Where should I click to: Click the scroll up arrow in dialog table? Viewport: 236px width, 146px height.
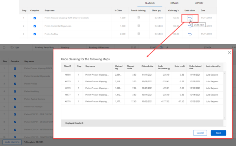(225, 73)
